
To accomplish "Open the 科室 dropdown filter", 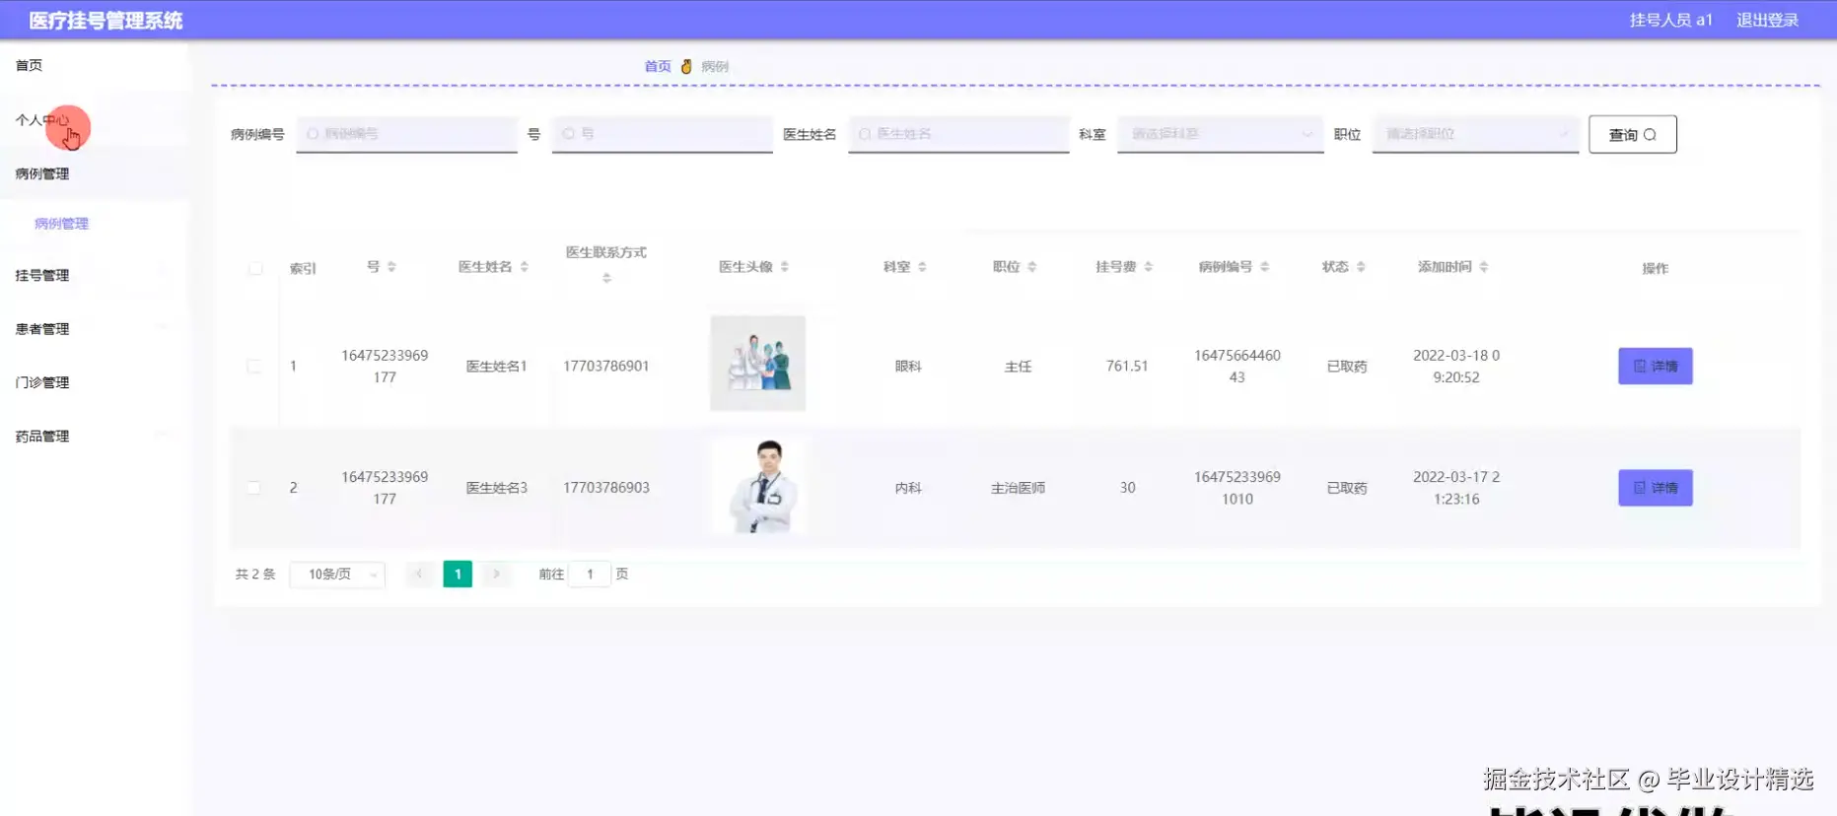I will click(x=1220, y=134).
